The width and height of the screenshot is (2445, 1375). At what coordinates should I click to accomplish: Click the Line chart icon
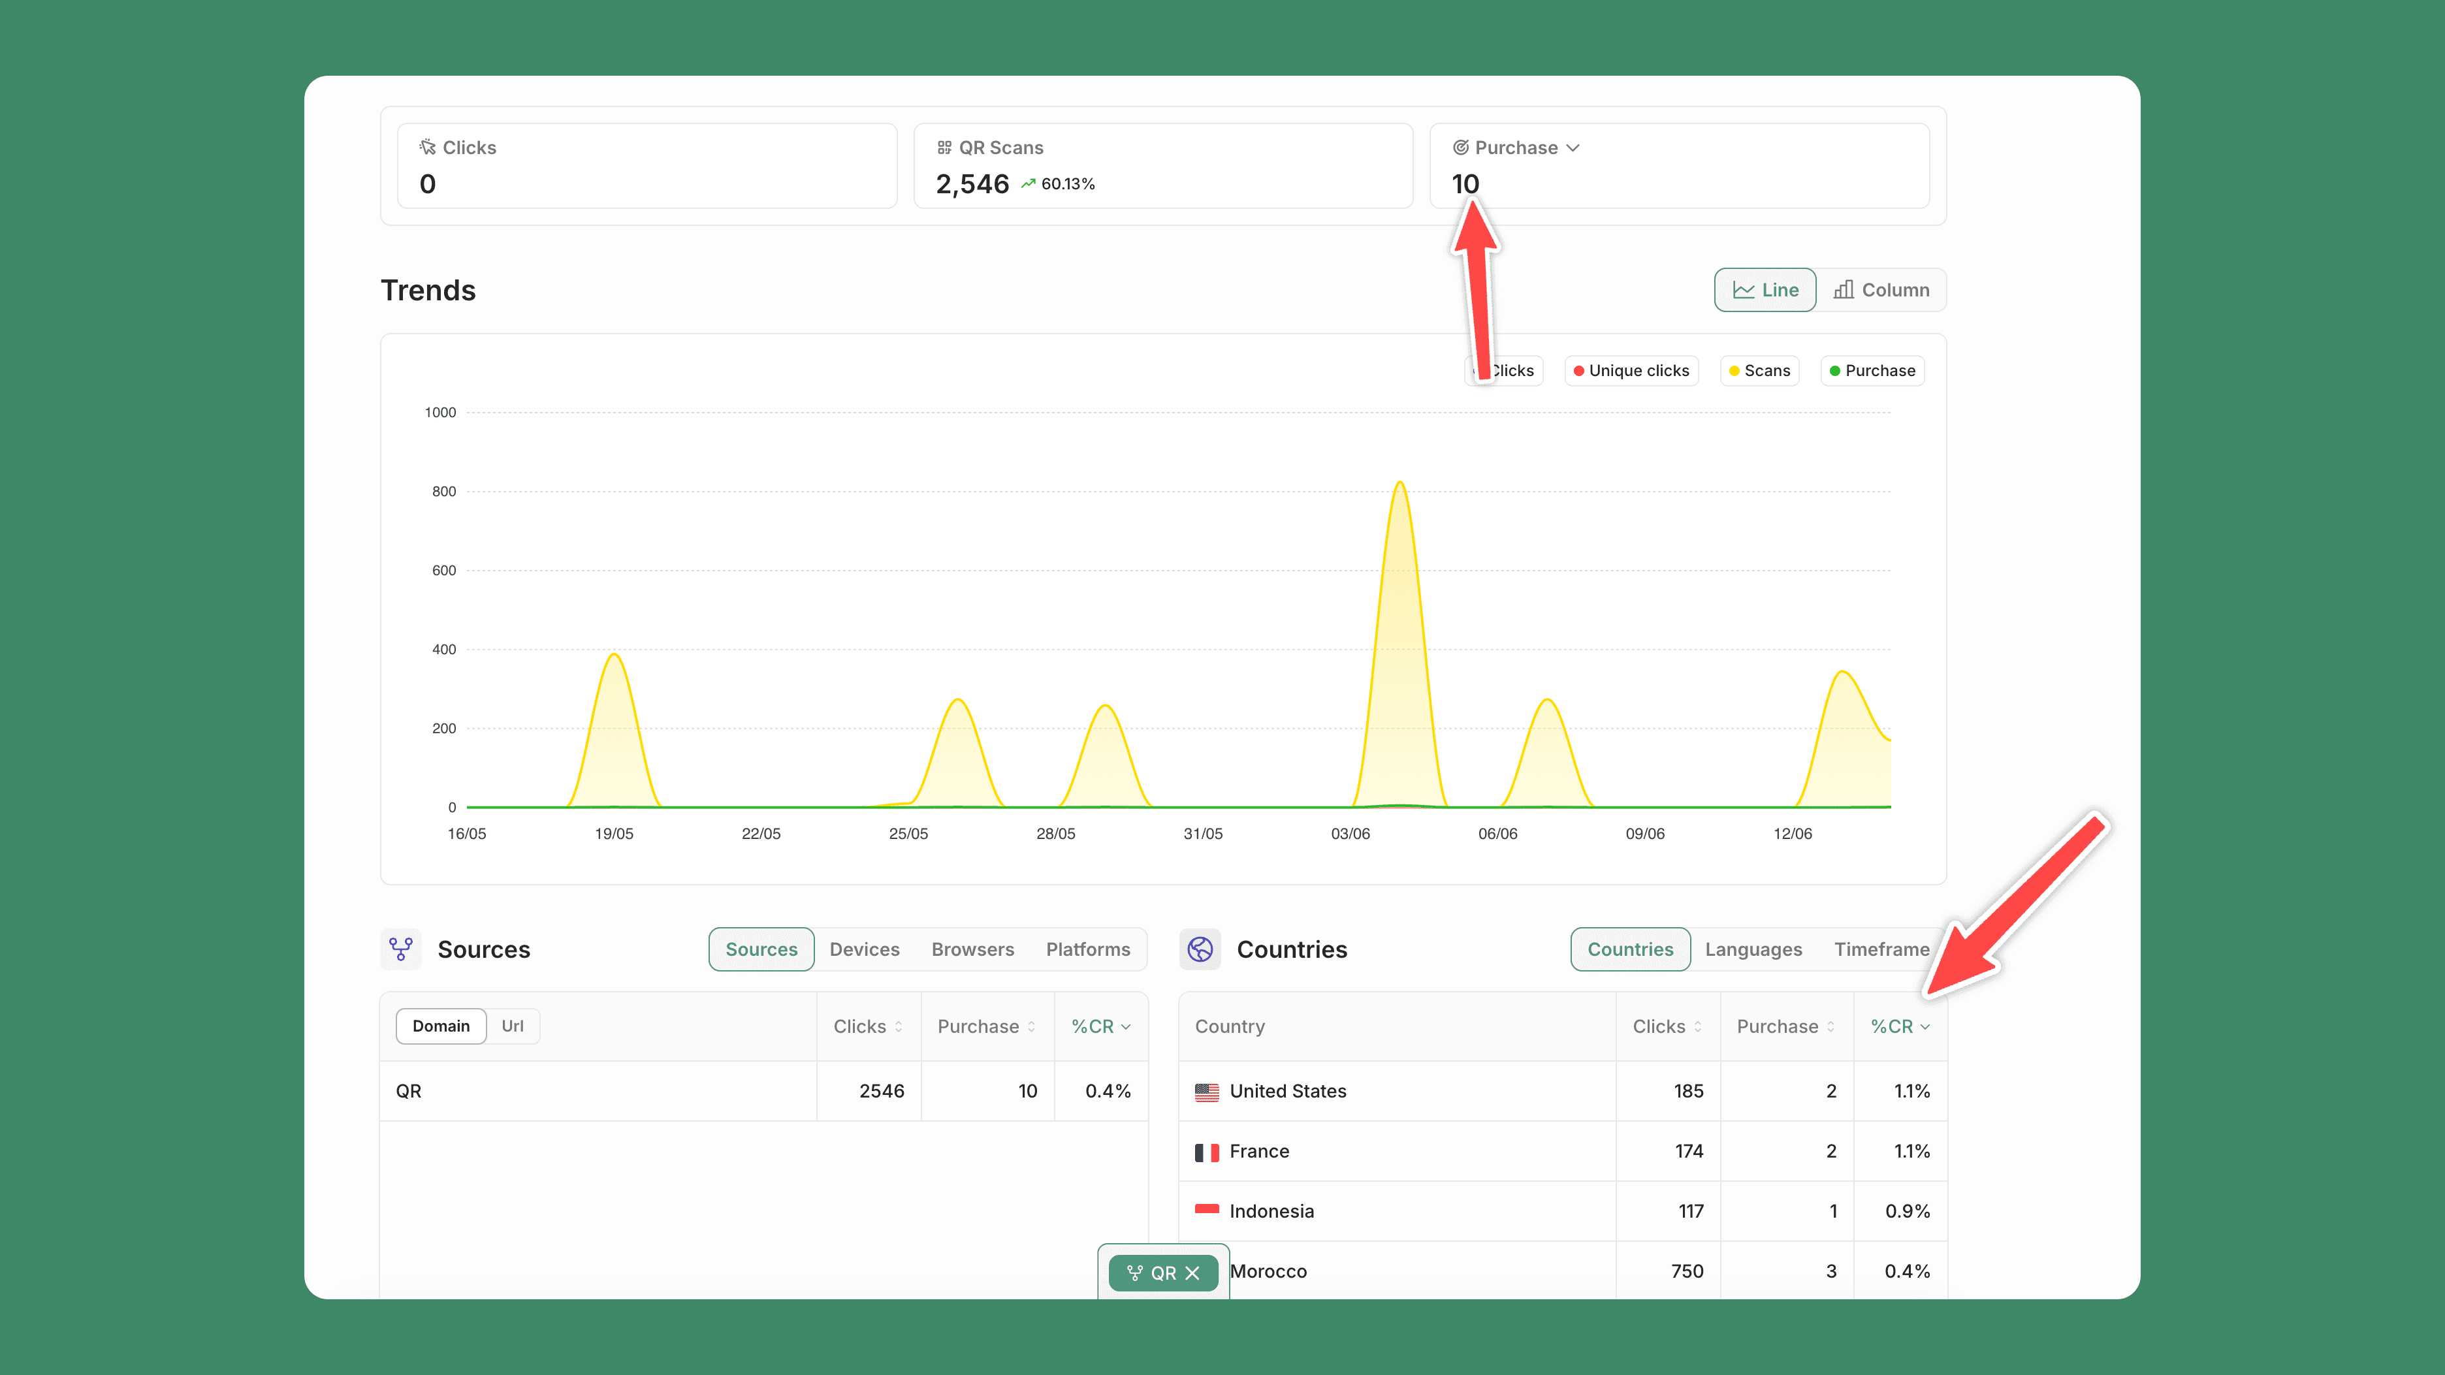pyautogui.click(x=1744, y=291)
